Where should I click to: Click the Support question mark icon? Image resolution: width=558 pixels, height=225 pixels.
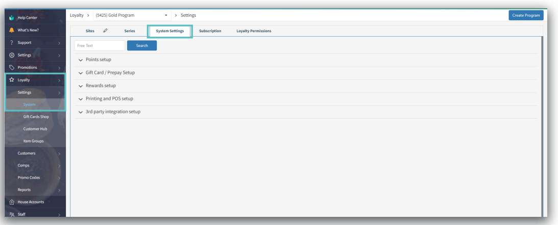[11, 43]
